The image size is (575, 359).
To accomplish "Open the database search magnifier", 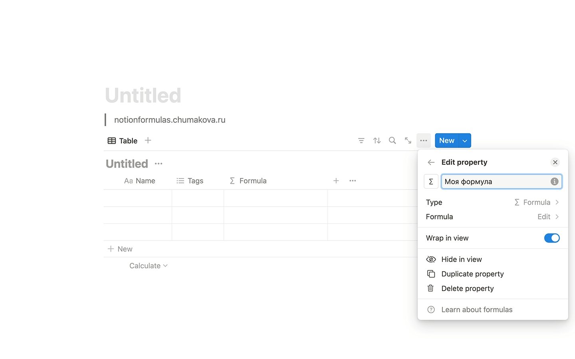I will tap(393, 140).
